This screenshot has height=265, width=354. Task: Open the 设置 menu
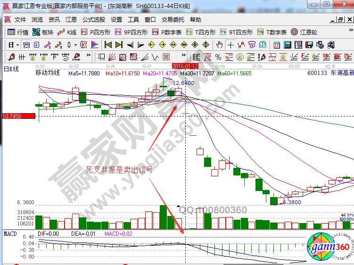pyautogui.click(x=116, y=20)
